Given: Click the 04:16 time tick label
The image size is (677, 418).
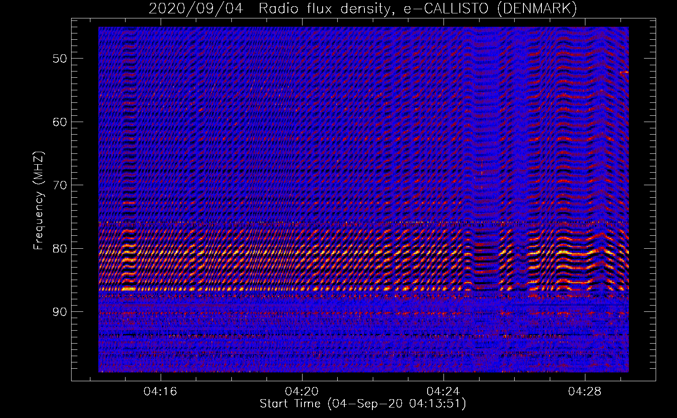Looking at the screenshot, I should click(x=160, y=392).
